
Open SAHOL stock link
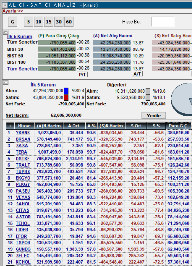(x=23, y=204)
